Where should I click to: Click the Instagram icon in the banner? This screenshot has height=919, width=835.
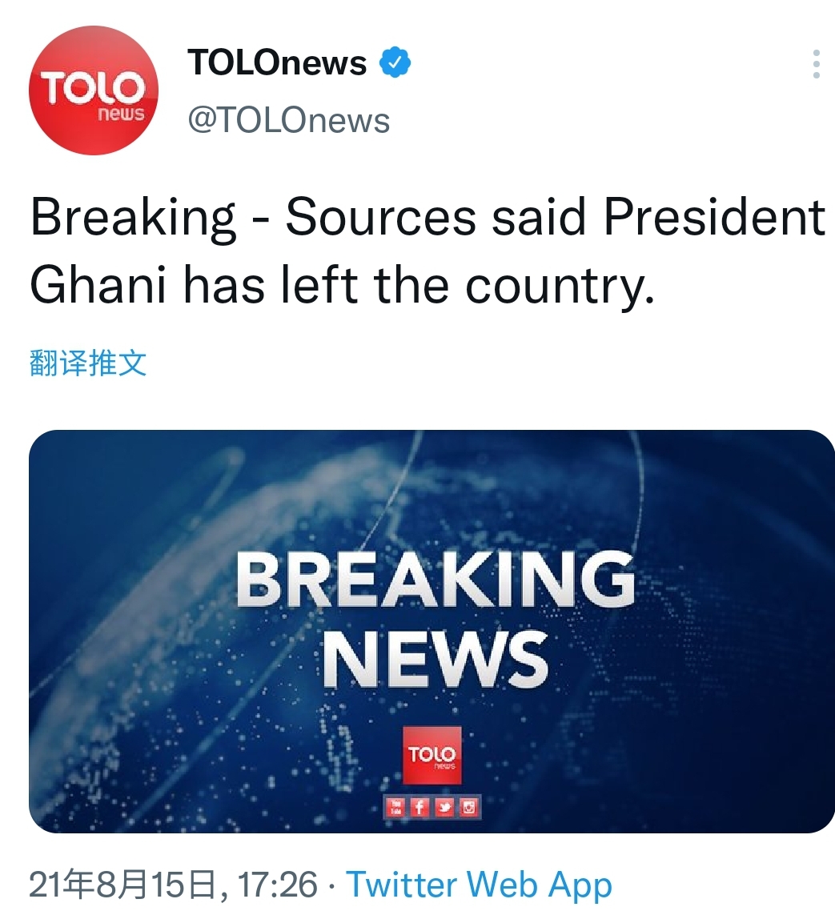(469, 807)
